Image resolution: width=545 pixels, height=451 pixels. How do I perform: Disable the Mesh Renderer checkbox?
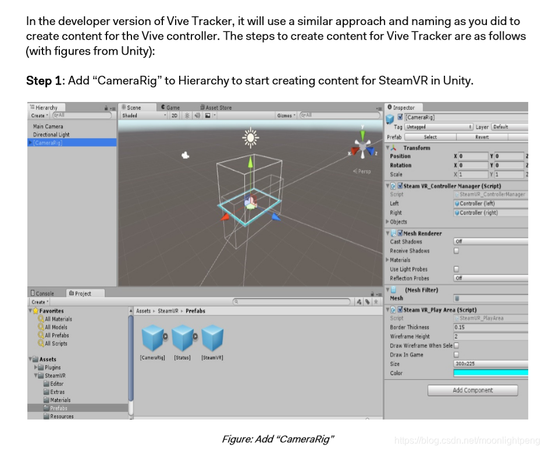pyautogui.click(x=400, y=233)
